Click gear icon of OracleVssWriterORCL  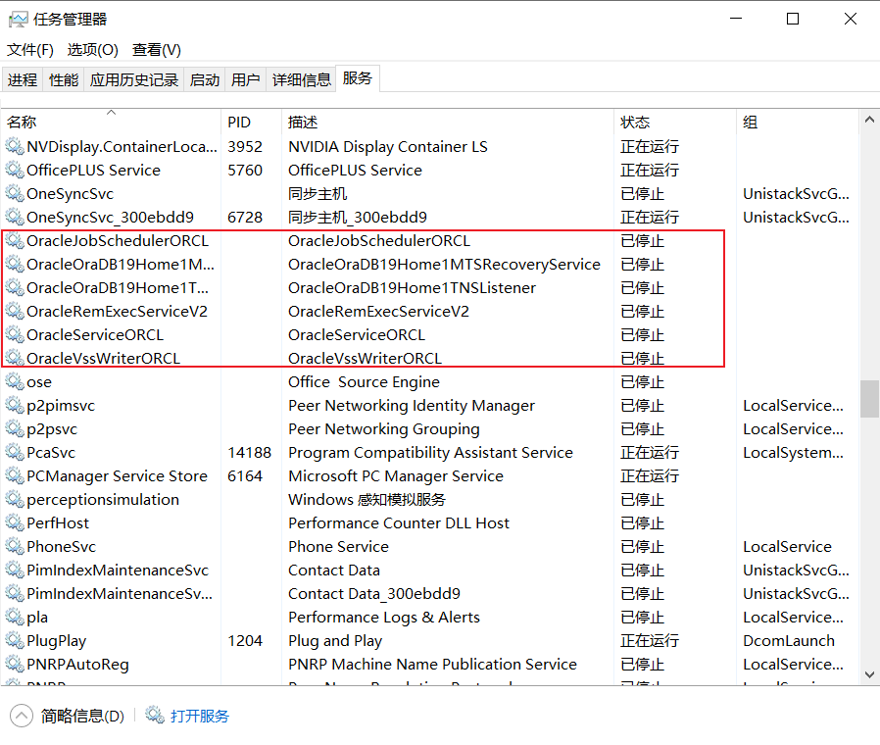point(15,358)
